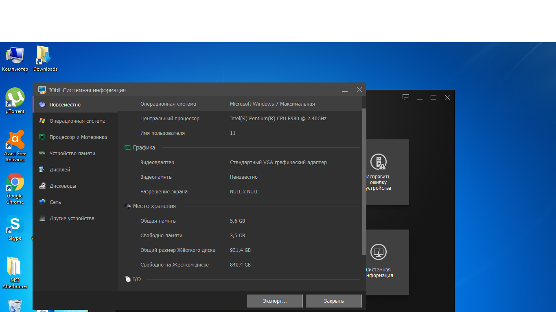Image resolution: width=556 pixels, height=312 pixels.
Task: Open the Дисководы section
Action: click(63, 186)
